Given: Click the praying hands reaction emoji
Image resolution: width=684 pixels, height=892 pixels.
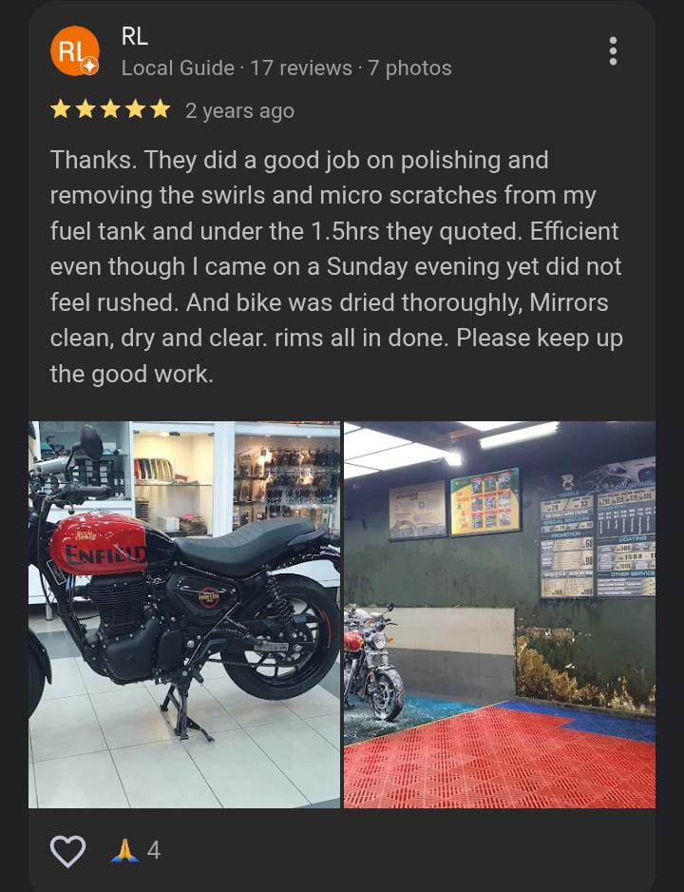Looking at the screenshot, I should (125, 850).
